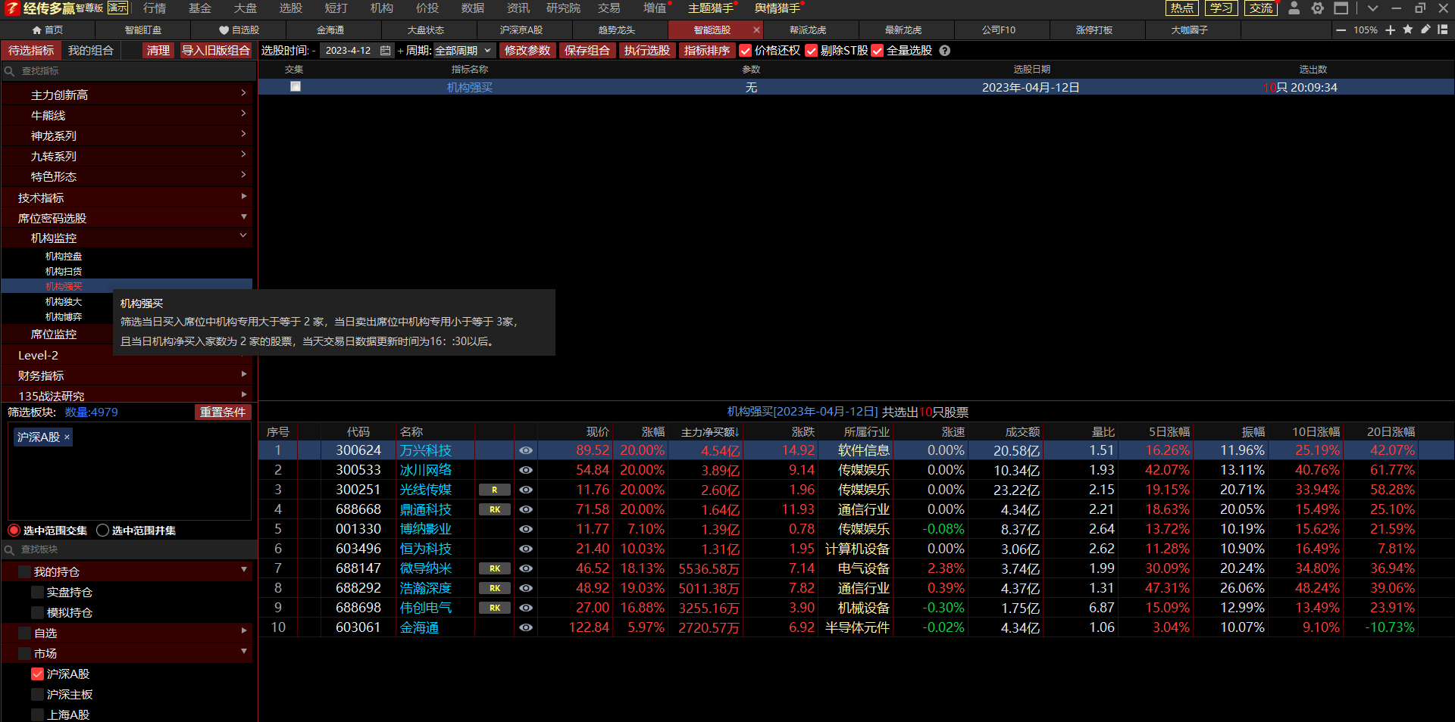
Task: Click the RK badge for 鼎通科技
Action: pyautogui.click(x=495, y=509)
